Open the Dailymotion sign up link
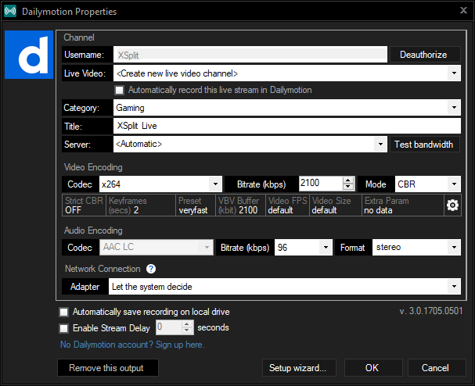This screenshot has height=386, width=475. click(132, 345)
